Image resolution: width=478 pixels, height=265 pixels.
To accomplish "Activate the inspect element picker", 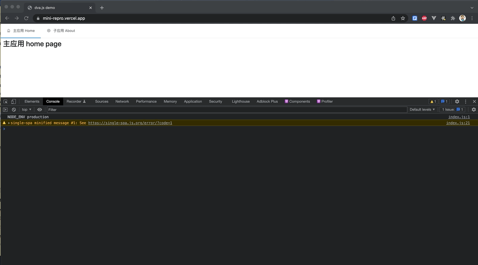I will pyautogui.click(x=5, y=101).
